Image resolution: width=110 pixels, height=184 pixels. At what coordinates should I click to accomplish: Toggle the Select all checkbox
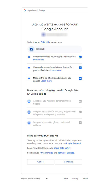point(32,49)
